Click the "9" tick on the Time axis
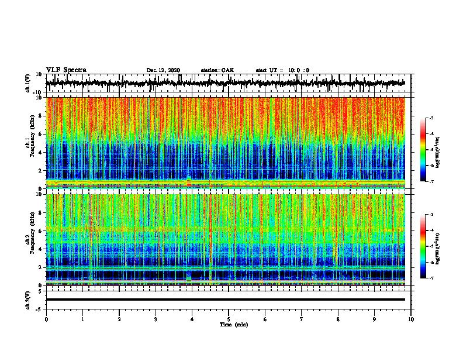 tap(374, 319)
